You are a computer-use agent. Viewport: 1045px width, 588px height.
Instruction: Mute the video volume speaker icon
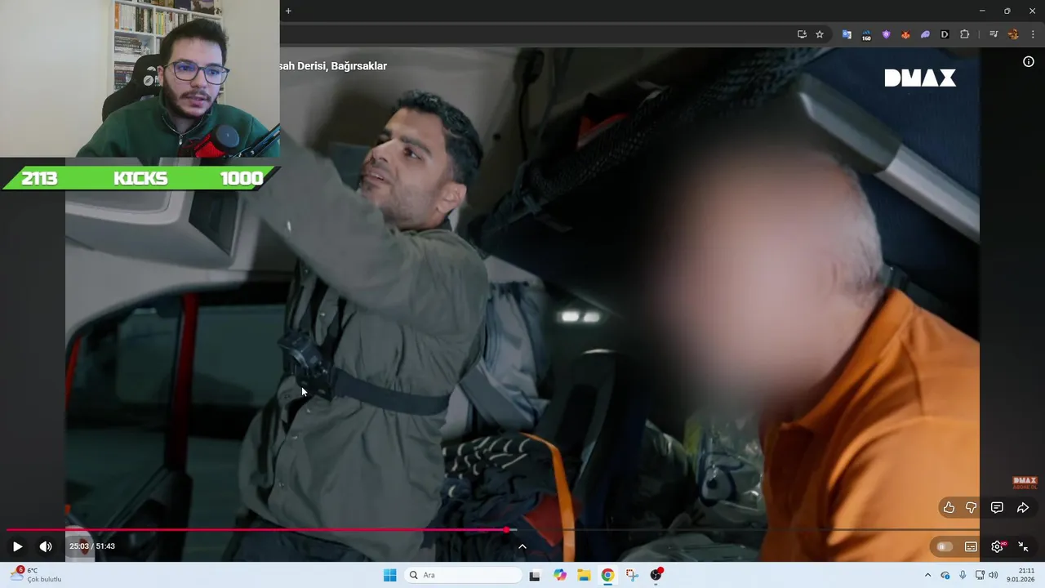point(46,546)
